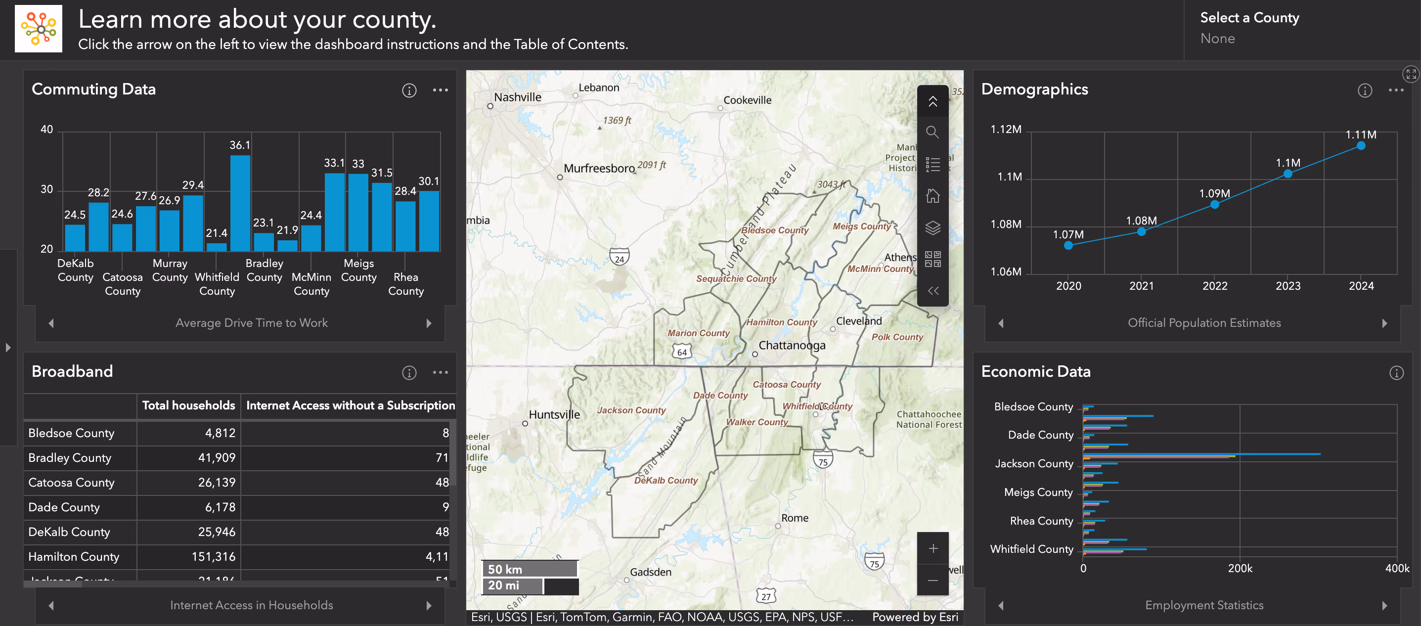Open Commuting Data info icon

tap(409, 90)
